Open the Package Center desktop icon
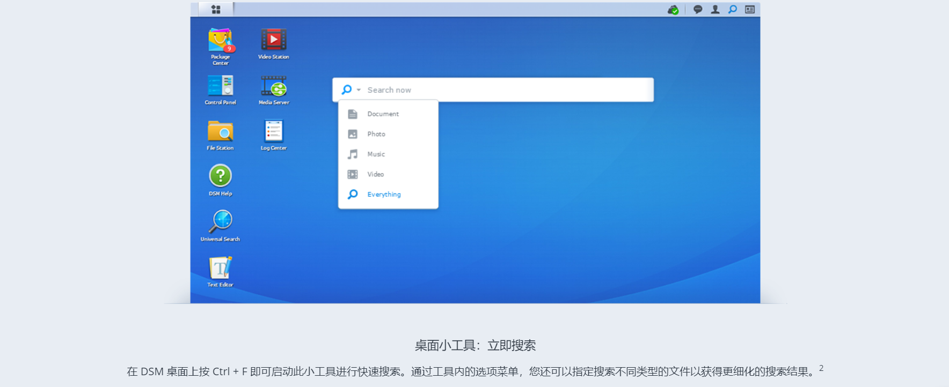Screen dimensions: 949x387 click(x=220, y=41)
